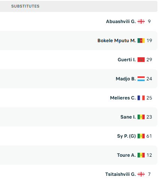Open Madjo B. player page

(x=126, y=79)
